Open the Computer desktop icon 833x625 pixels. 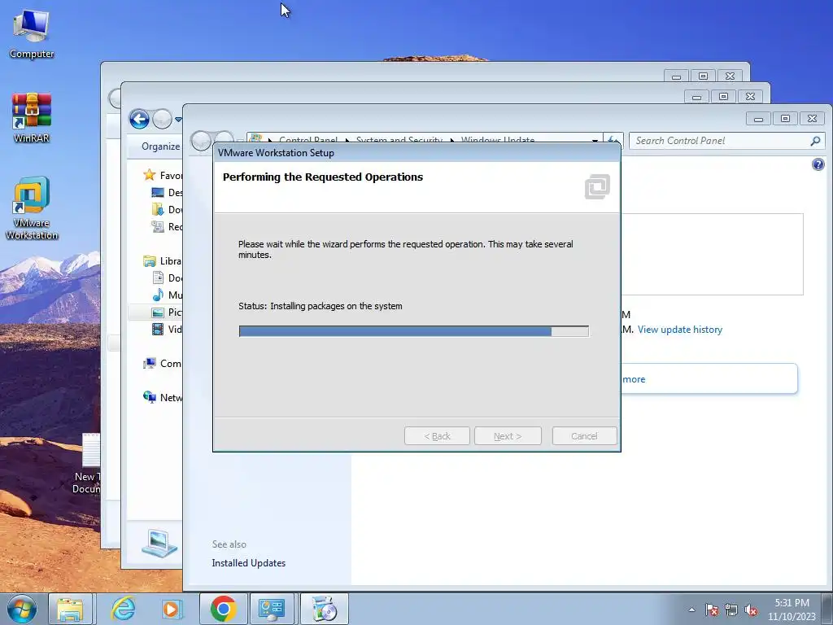click(32, 34)
